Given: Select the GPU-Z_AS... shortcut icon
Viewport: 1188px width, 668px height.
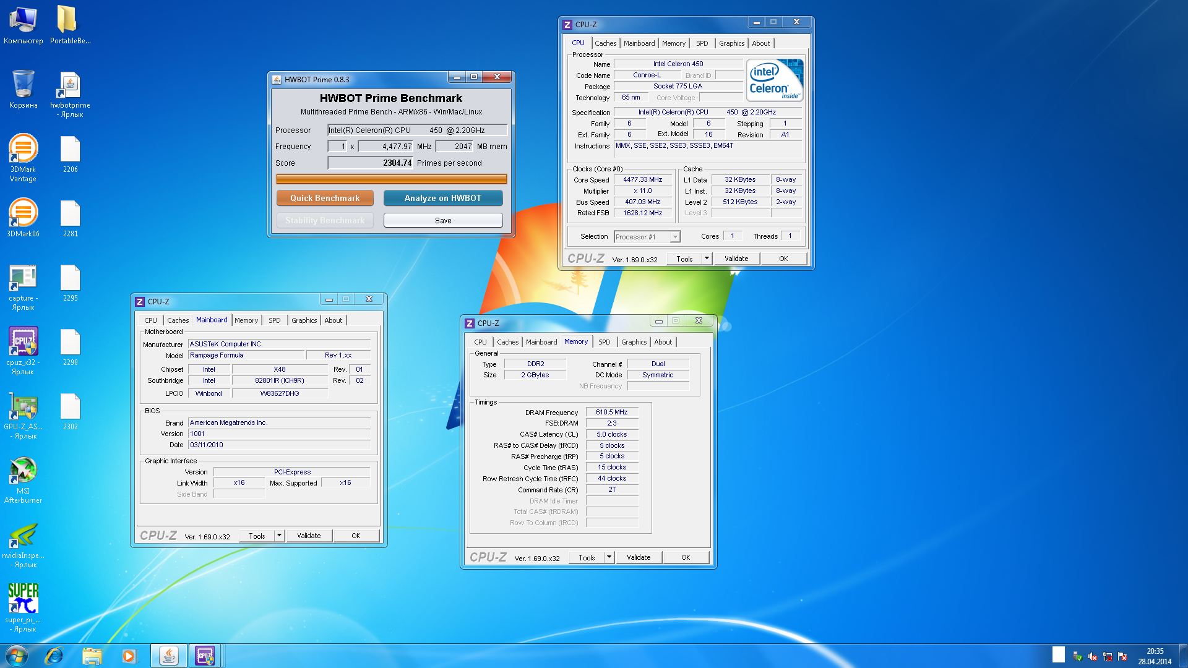Looking at the screenshot, I should (23, 416).
